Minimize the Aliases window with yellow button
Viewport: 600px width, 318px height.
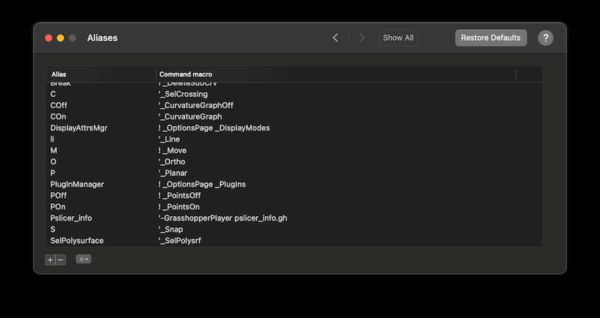tap(61, 38)
